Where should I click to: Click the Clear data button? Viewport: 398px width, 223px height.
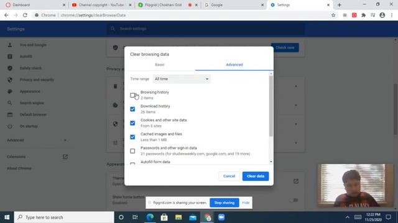[x=256, y=176]
